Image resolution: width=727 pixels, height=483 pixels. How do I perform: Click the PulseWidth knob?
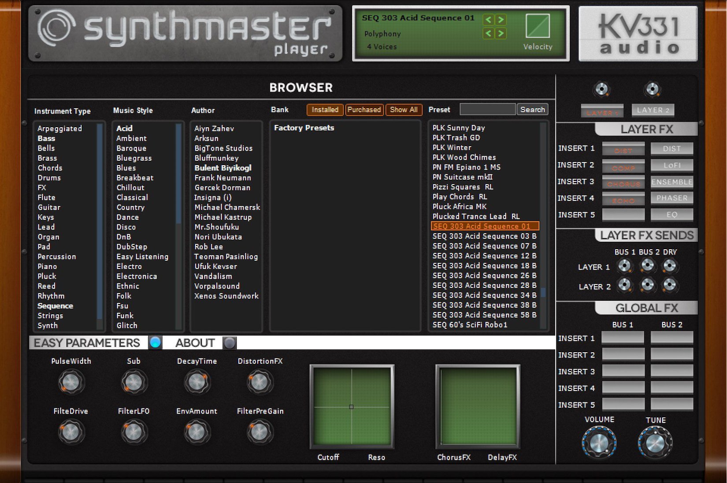pos(70,382)
